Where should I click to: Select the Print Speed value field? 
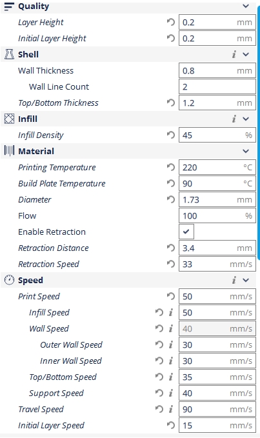(x=217, y=296)
